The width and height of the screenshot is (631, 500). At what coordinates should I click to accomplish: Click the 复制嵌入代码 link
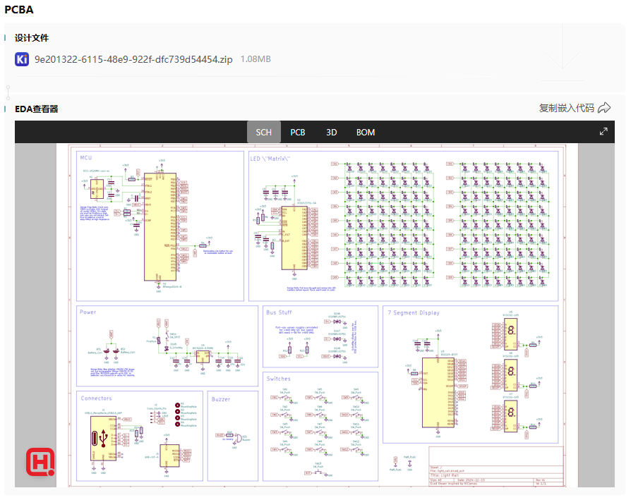coord(566,108)
